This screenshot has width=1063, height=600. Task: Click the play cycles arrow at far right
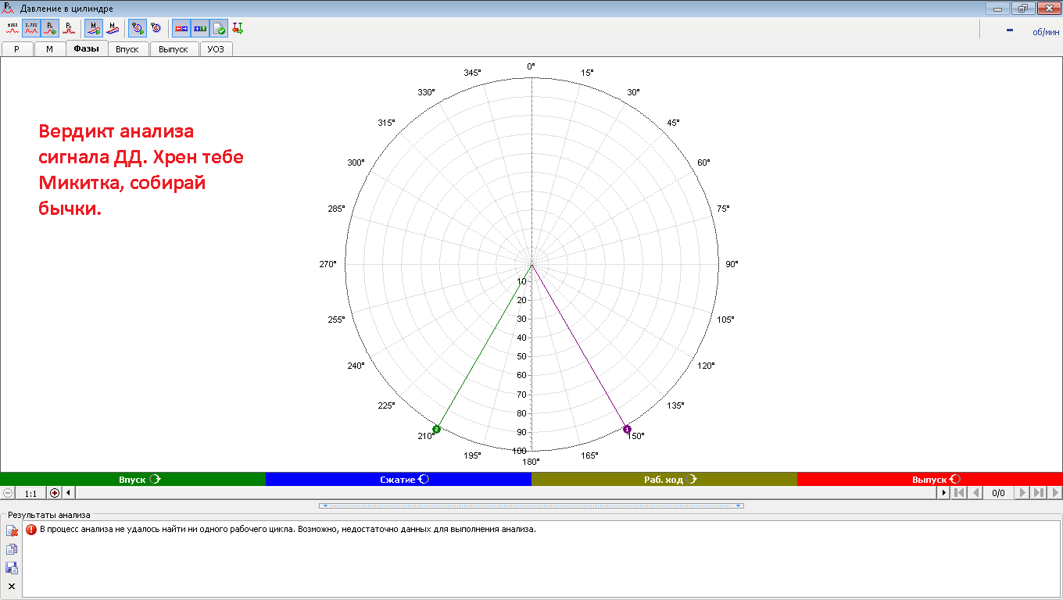1055,493
